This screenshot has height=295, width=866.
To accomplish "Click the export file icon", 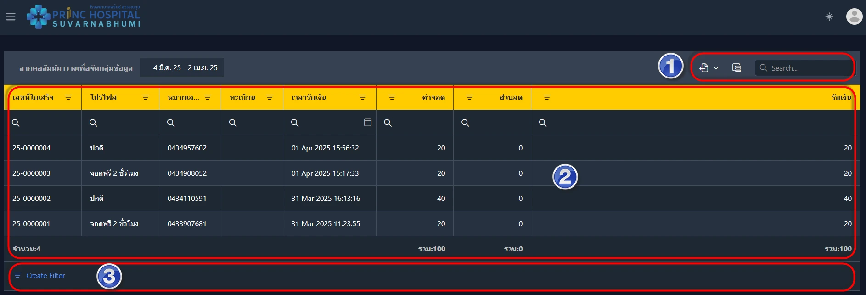I will click(704, 68).
